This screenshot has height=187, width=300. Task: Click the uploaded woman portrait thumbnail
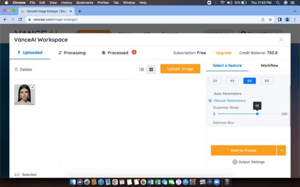click(x=24, y=95)
